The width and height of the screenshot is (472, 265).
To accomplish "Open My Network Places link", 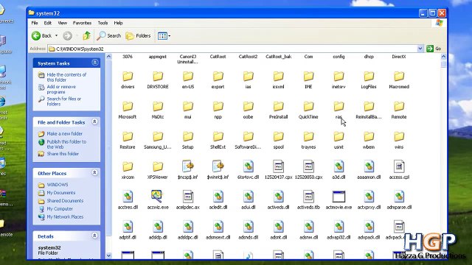I will pyautogui.click(x=65, y=217).
